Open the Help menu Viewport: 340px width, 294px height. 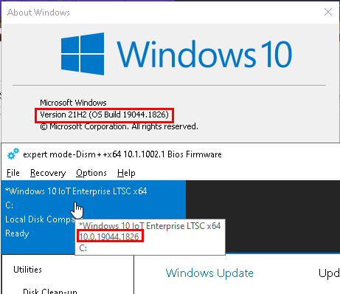point(126,173)
